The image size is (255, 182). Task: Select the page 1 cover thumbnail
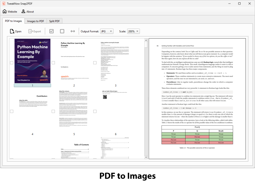click(32, 61)
